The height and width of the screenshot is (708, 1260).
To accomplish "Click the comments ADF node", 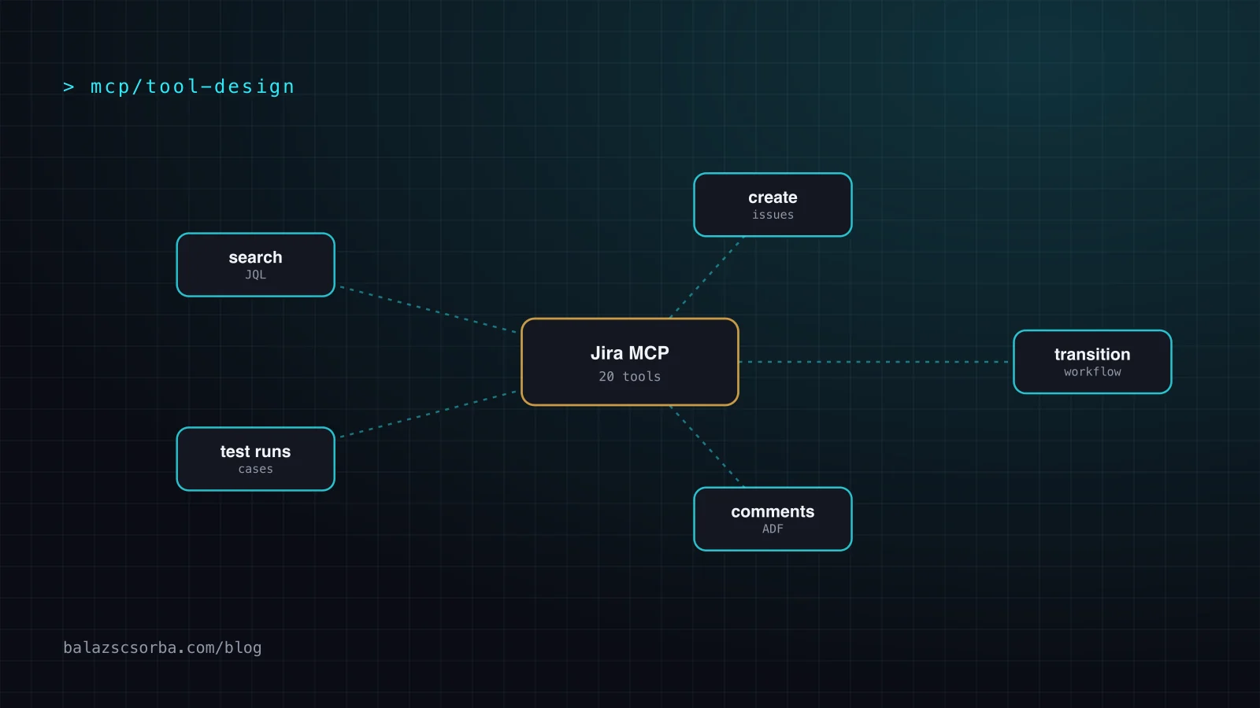I will (x=773, y=519).
